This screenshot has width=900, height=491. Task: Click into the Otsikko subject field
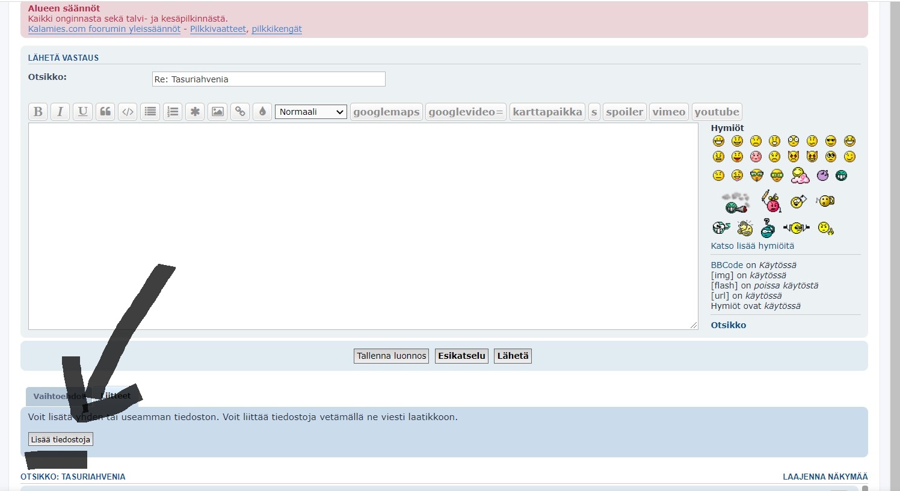268,79
